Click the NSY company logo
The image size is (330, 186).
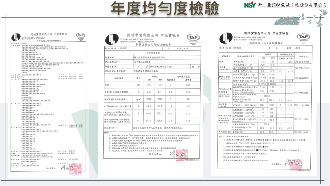click(x=251, y=5)
